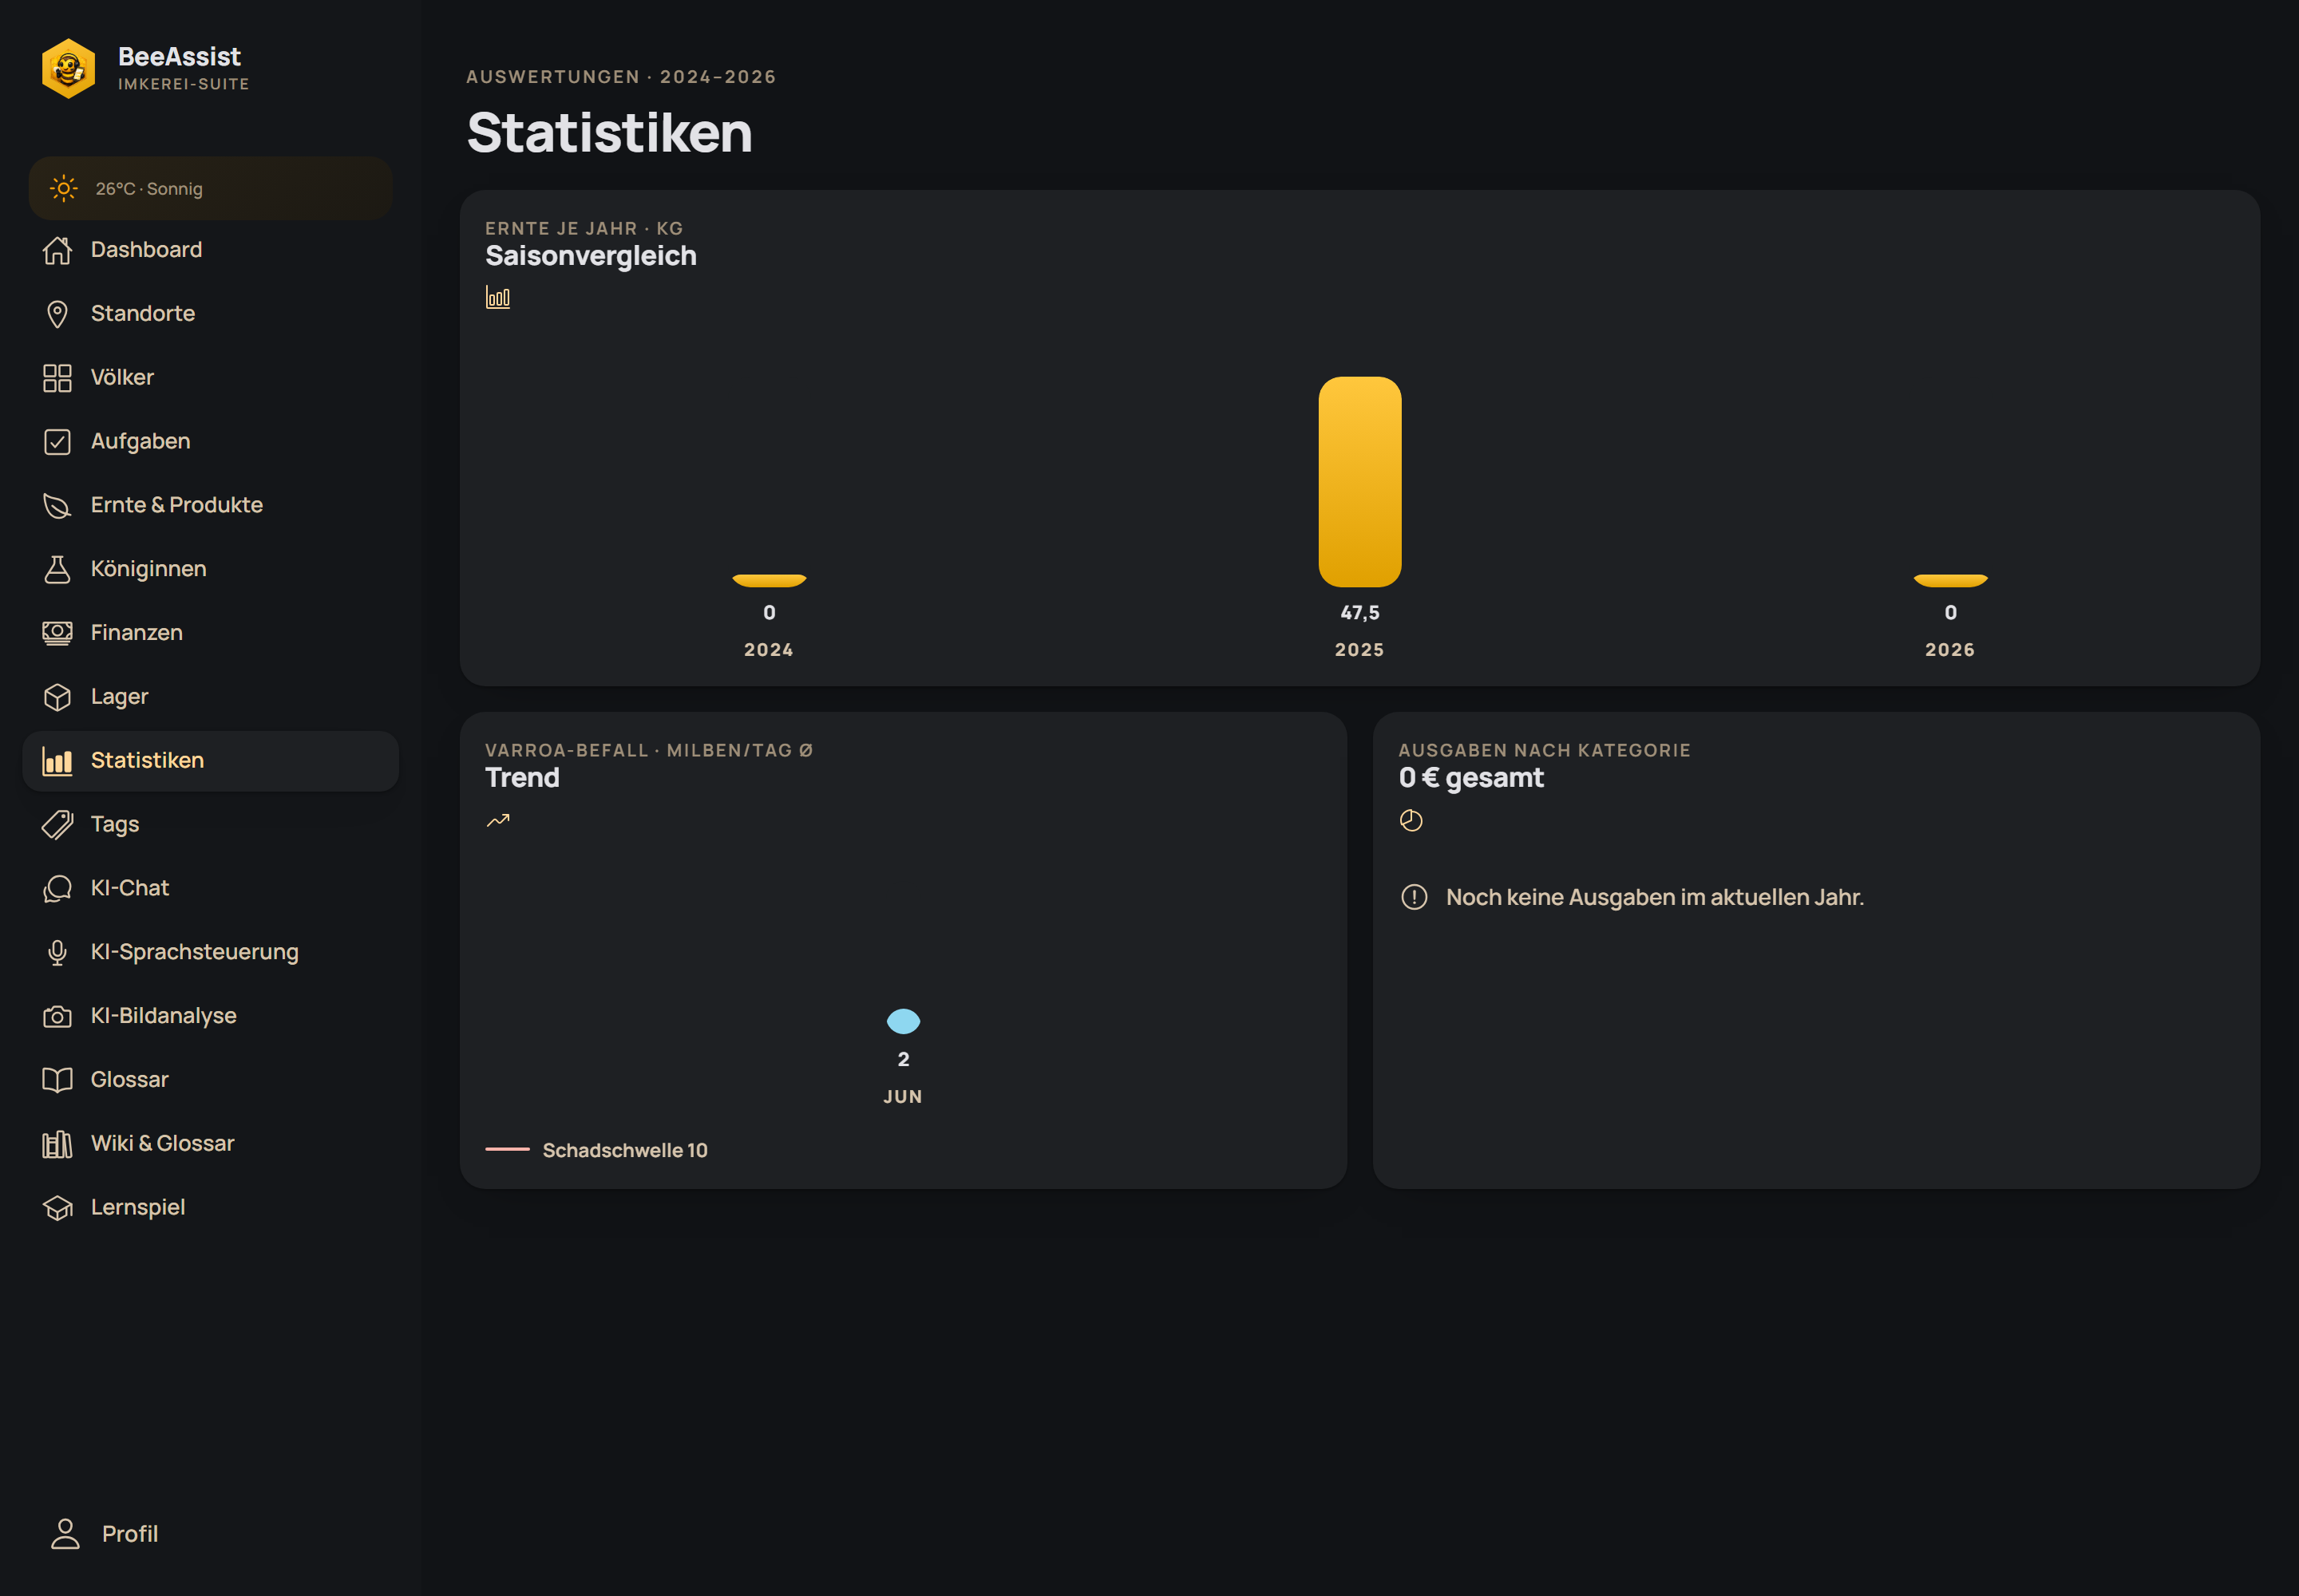This screenshot has width=2299, height=1596.
Task: Click the Finanzen banknote icon
Action: pyautogui.click(x=57, y=633)
